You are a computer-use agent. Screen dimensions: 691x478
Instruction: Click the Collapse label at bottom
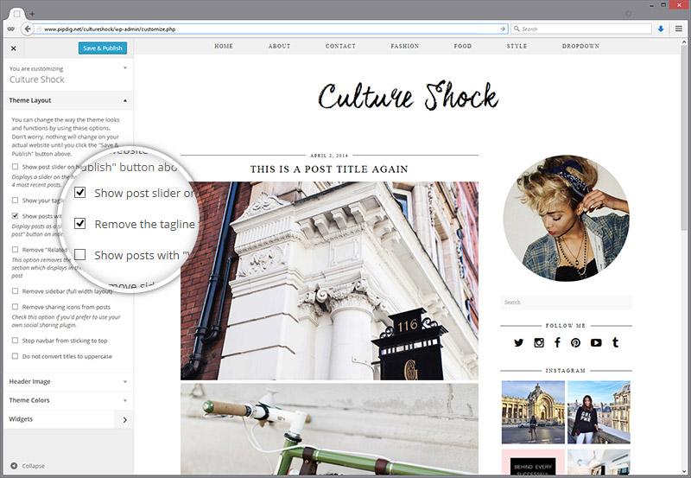click(34, 466)
